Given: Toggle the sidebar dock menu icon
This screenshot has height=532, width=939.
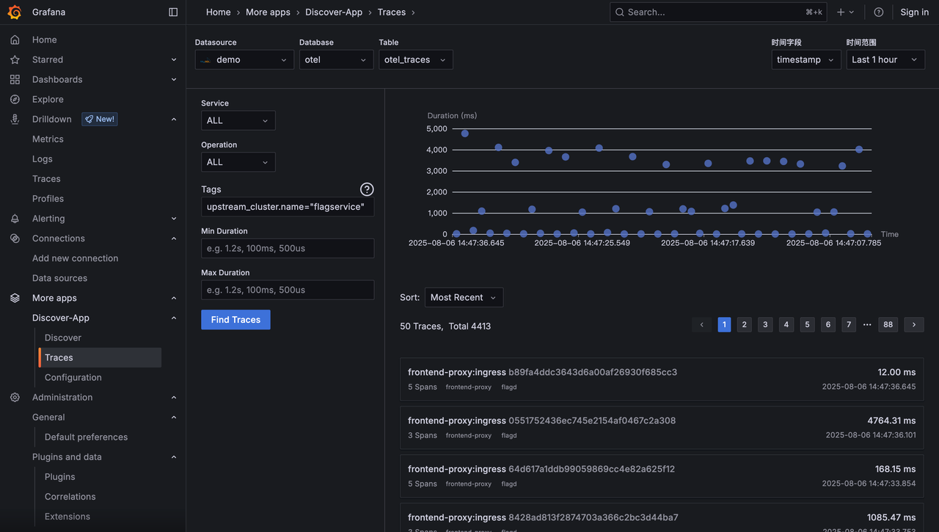Looking at the screenshot, I should (173, 12).
